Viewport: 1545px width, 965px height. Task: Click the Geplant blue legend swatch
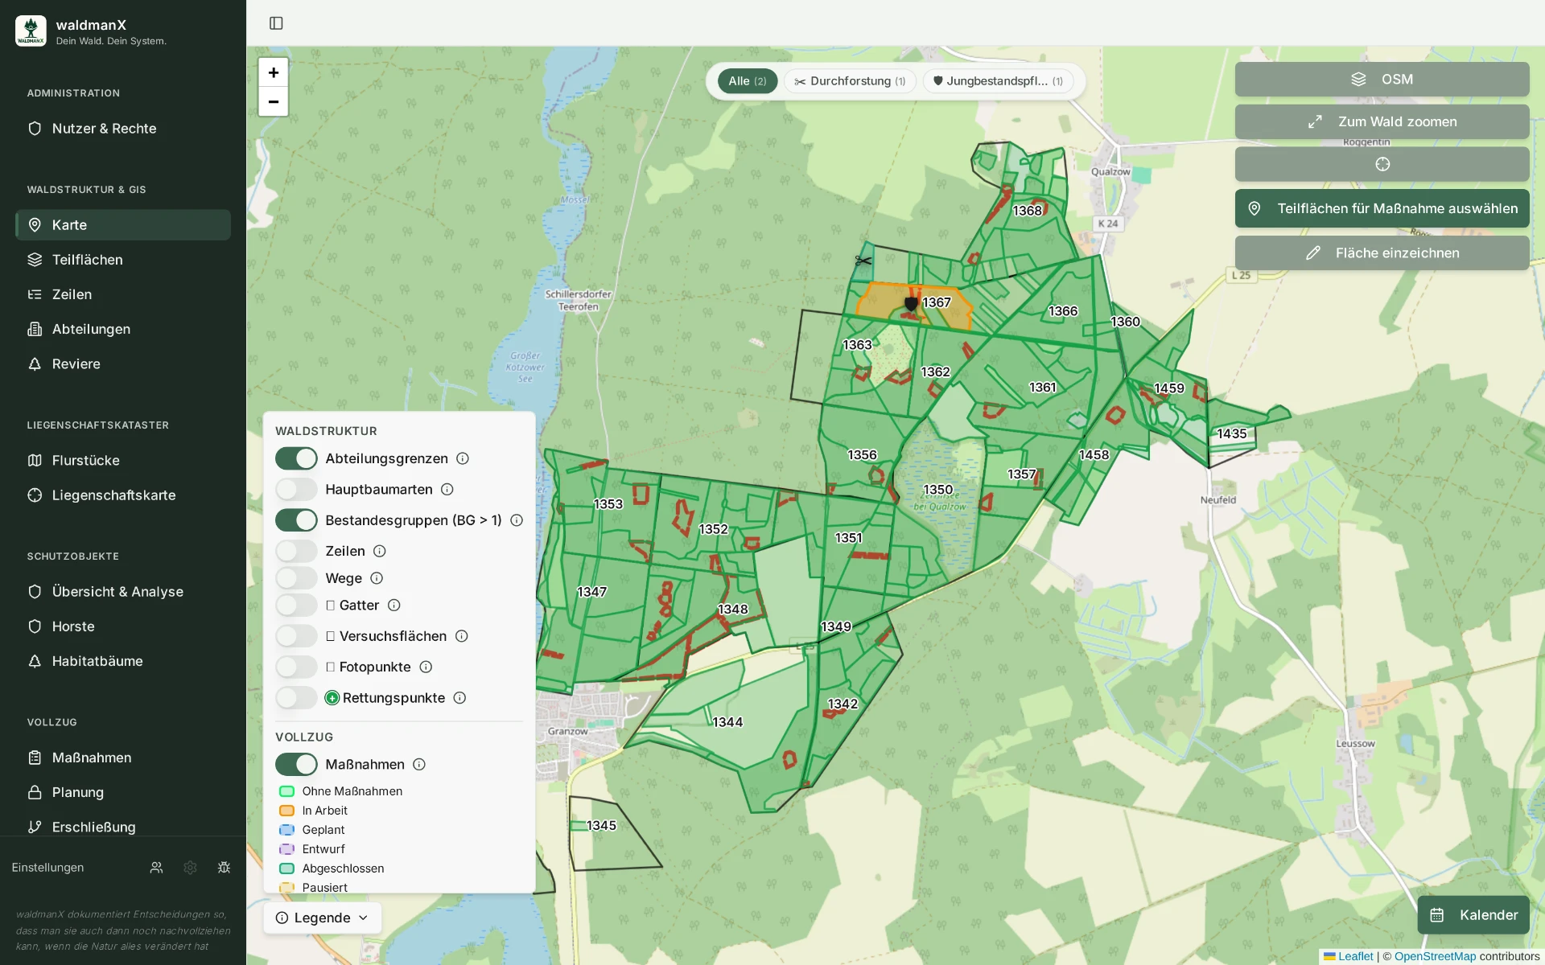tap(286, 830)
